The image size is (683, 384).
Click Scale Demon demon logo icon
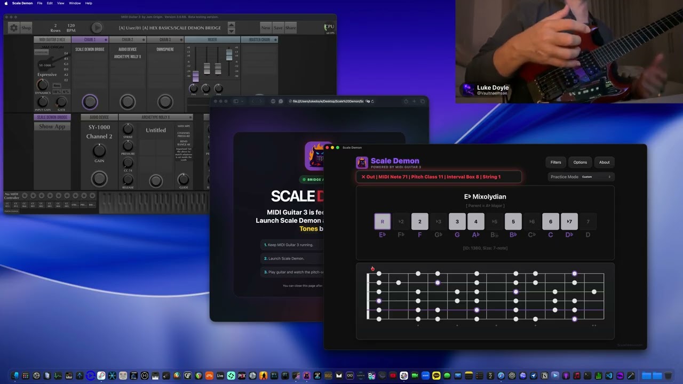pos(362,163)
